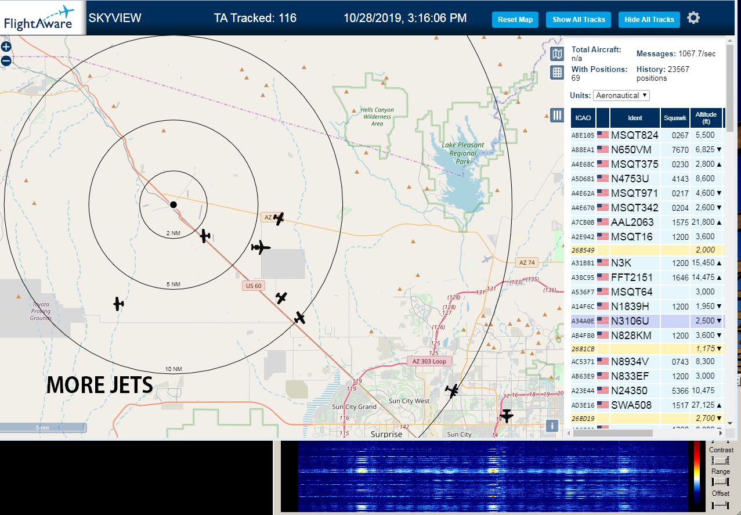Viewport: 741px width, 515px height.
Task: Select the aircraft near Toyota Proving Grounds
Action: pos(118,303)
